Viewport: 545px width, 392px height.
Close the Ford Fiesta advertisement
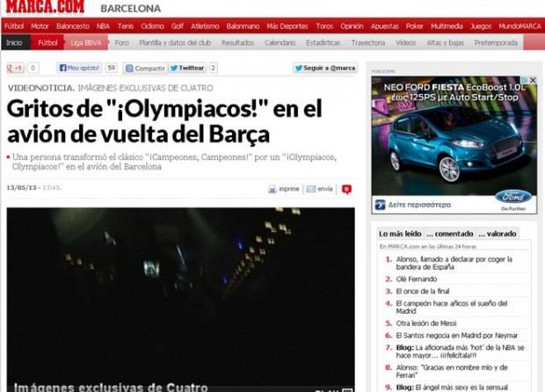(x=532, y=81)
